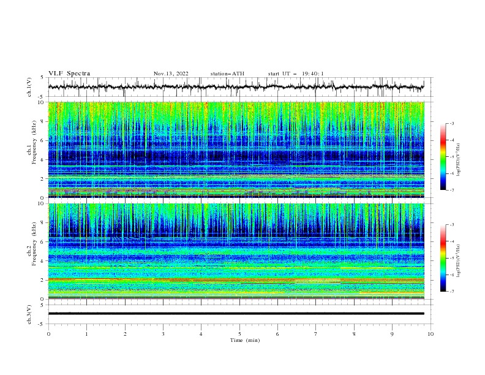This screenshot has height=375, width=485.
Task: Click the "ch.3(V)" axis label
Action: point(29,314)
